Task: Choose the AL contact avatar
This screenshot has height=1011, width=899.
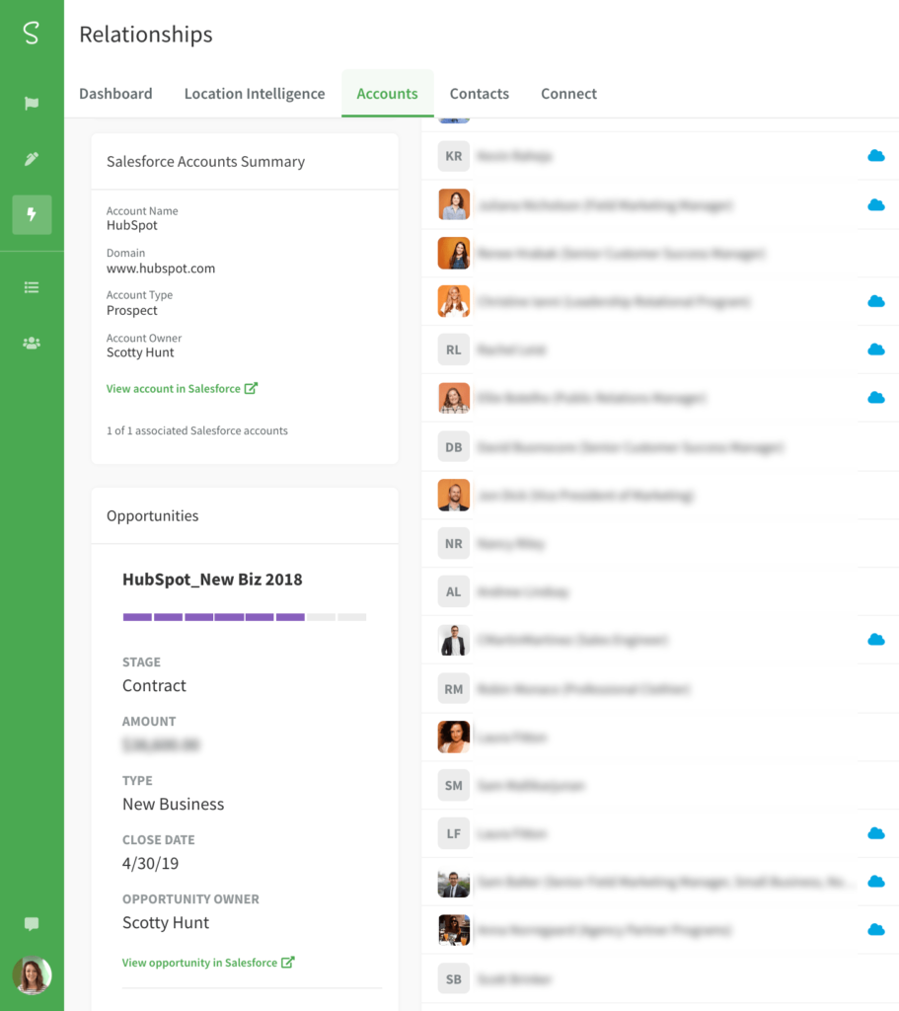Action: (x=454, y=592)
